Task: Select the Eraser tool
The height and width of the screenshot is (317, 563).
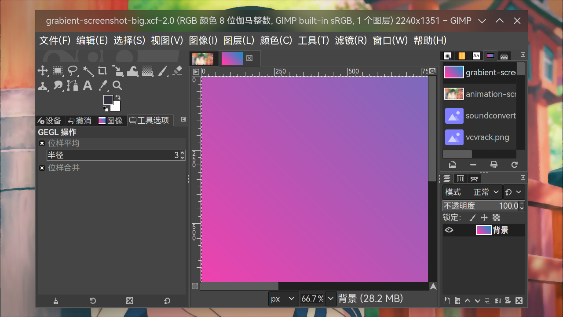Action: tap(177, 71)
